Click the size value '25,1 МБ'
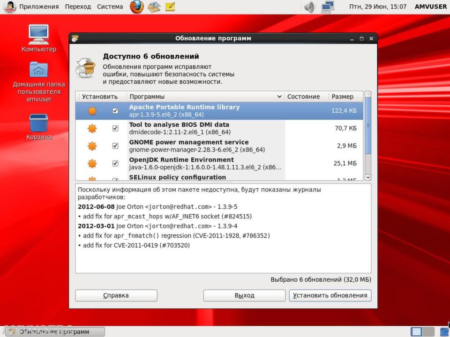This screenshot has width=450, height=337. 345,163
